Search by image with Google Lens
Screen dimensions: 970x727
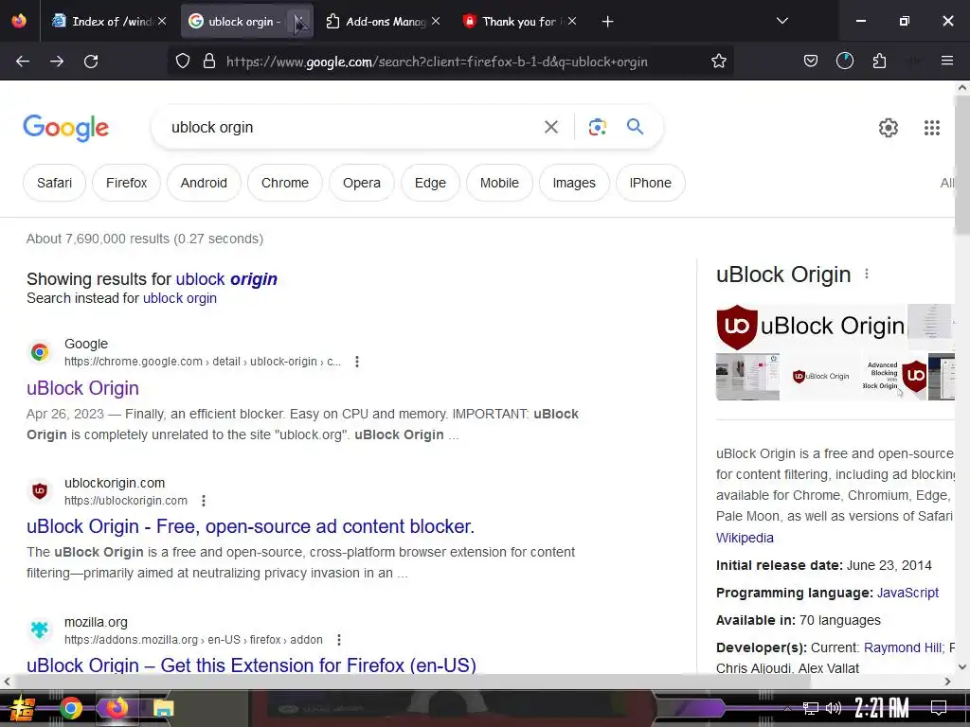[597, 128]
